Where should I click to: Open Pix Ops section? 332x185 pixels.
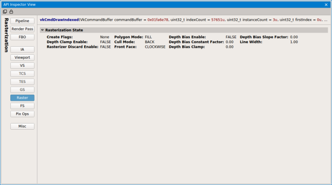[22, 114]
